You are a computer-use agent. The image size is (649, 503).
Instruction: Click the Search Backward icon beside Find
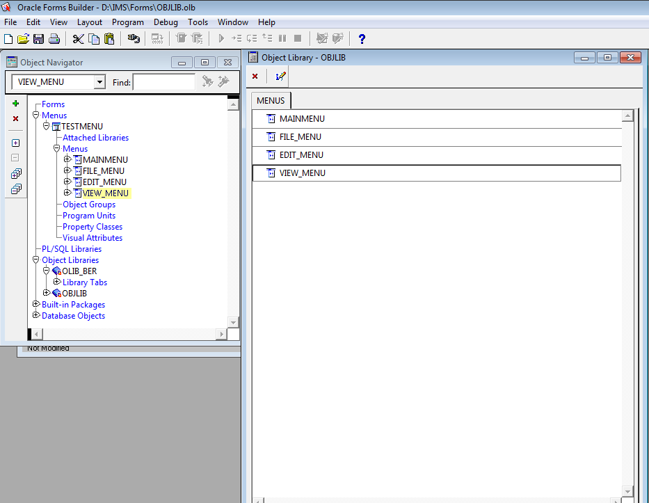point(223,81)
